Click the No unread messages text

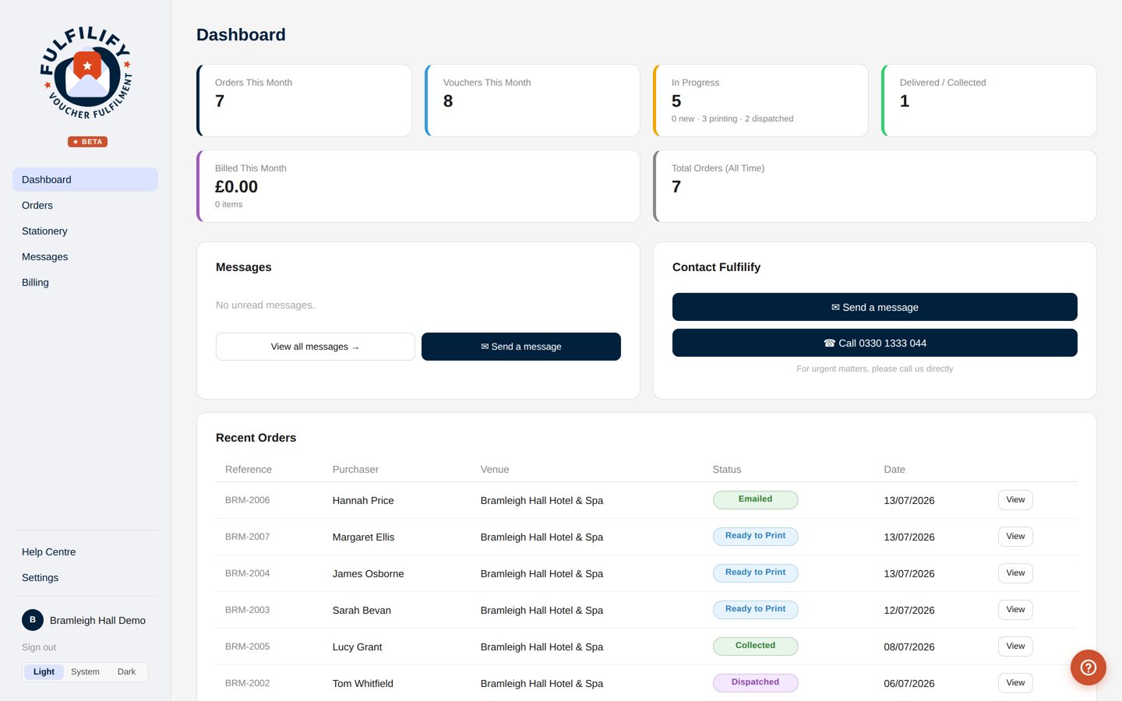[x=266, y=305]
